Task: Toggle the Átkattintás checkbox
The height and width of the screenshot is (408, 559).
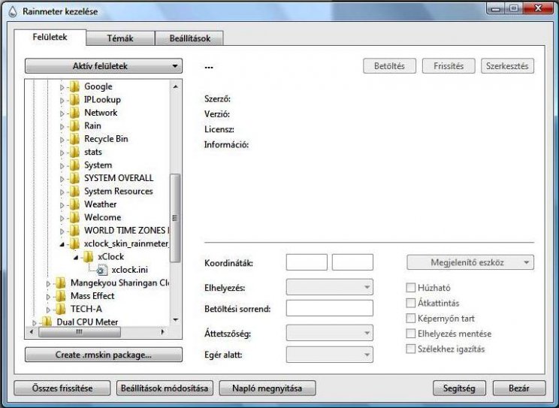Action: coord(411,303)
